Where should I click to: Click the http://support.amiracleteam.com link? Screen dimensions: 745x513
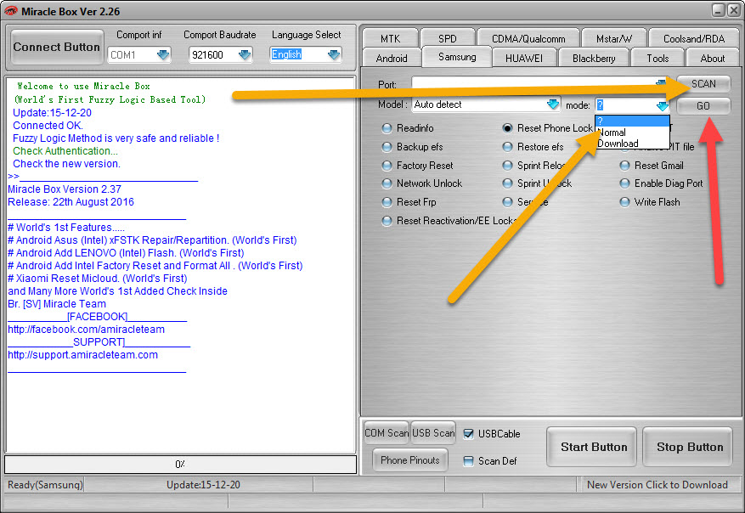[x=82, y=355]
